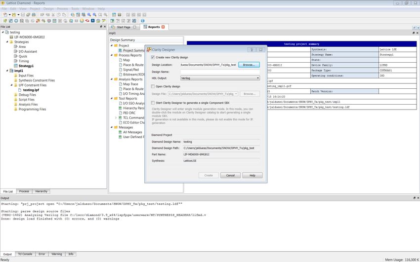This screenshot has width=420, height=262.
Task: Open the Error output tab
Action: tap(42, 254)
